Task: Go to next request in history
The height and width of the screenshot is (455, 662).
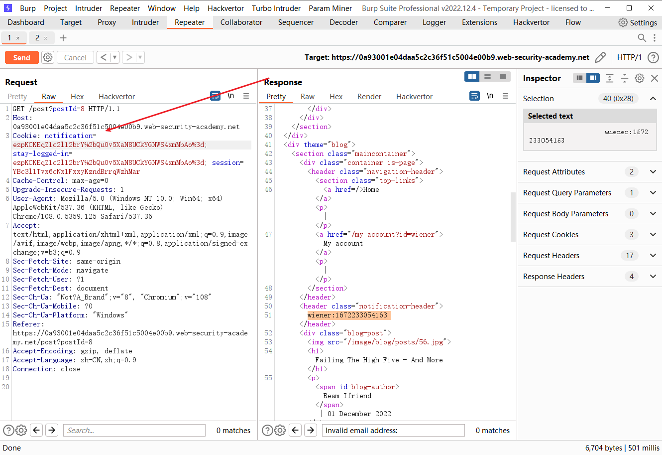Action: coord(129,57)
